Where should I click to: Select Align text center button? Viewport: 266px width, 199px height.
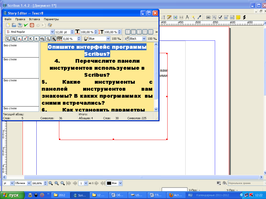tap(134, 32)
